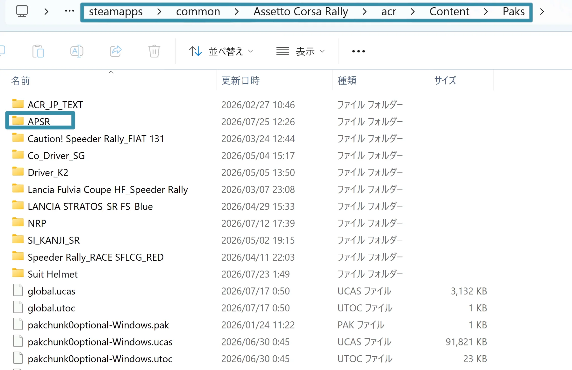
Task: Click file icon of pakchunk0optional-Windows.ucas
Action: coord(18,341)
